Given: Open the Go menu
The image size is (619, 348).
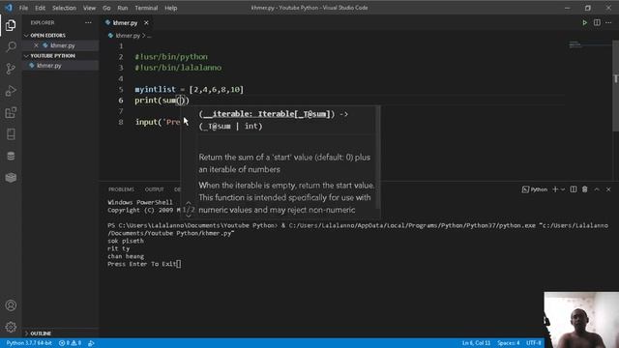Looking at the screenshot, I should (106, 8).
